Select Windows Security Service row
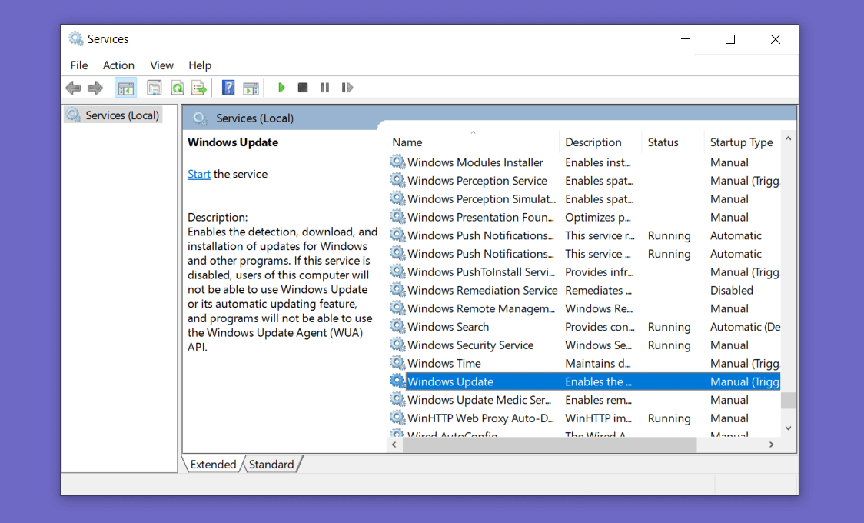Image resolution: width=864 pixels, height=523 pixels. [x=584, y=345]
